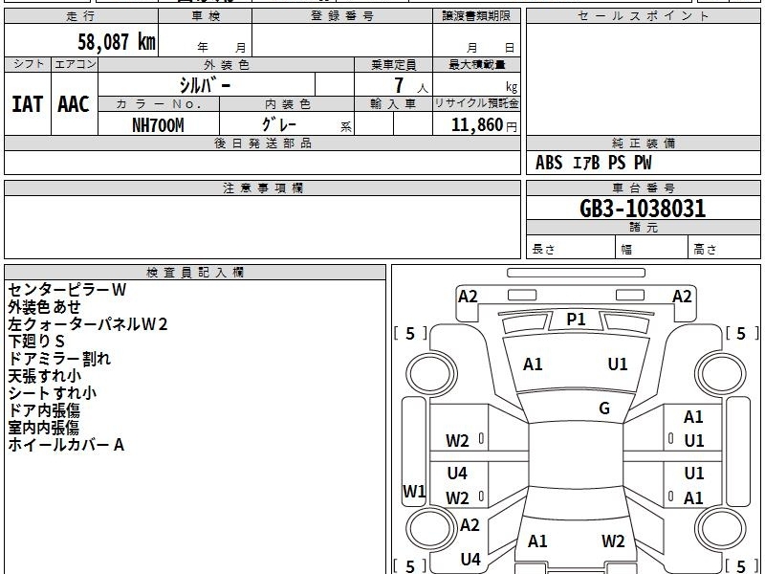Image resolution: width=765 pixels, height=574 pixels.
Task: Click the 長さ dimension cell
Action: pos(571,247)
